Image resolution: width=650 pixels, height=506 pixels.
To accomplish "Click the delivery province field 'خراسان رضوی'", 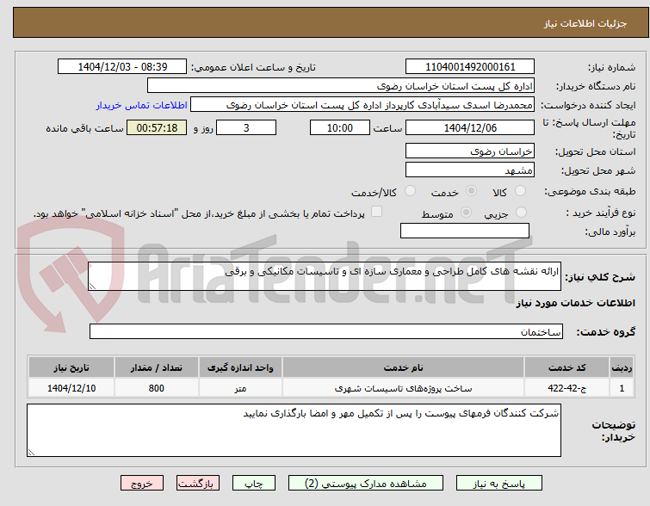I will point(470,151).
